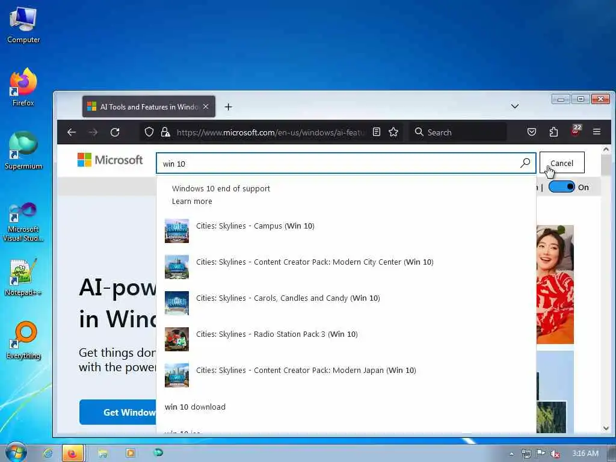The width and height of the screenshot is (616, 462).
Task: Click the Learn more link
Action: [192, 202]
